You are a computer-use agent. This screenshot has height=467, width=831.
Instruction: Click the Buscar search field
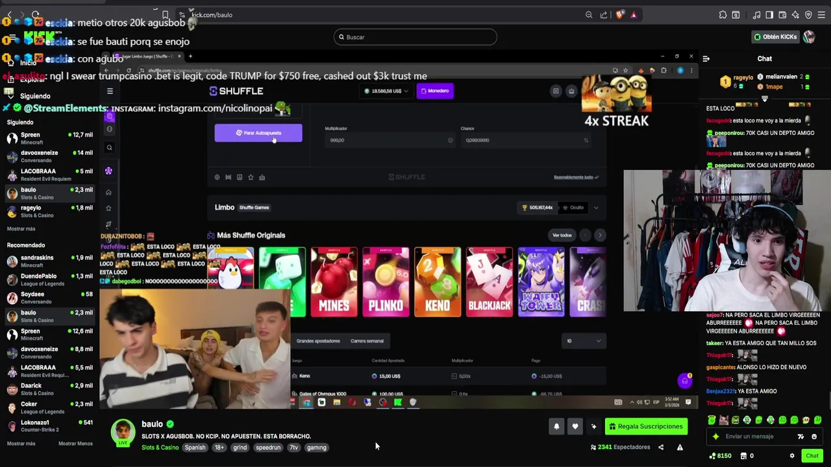tap(415, 37)
